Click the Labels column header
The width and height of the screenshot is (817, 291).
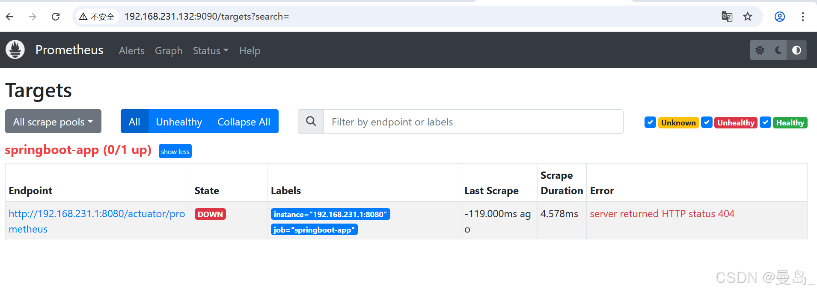tap(286, 191)
